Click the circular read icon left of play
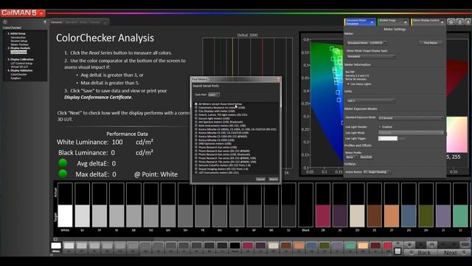The image size is (472, 266). click(x=409, y=245)
